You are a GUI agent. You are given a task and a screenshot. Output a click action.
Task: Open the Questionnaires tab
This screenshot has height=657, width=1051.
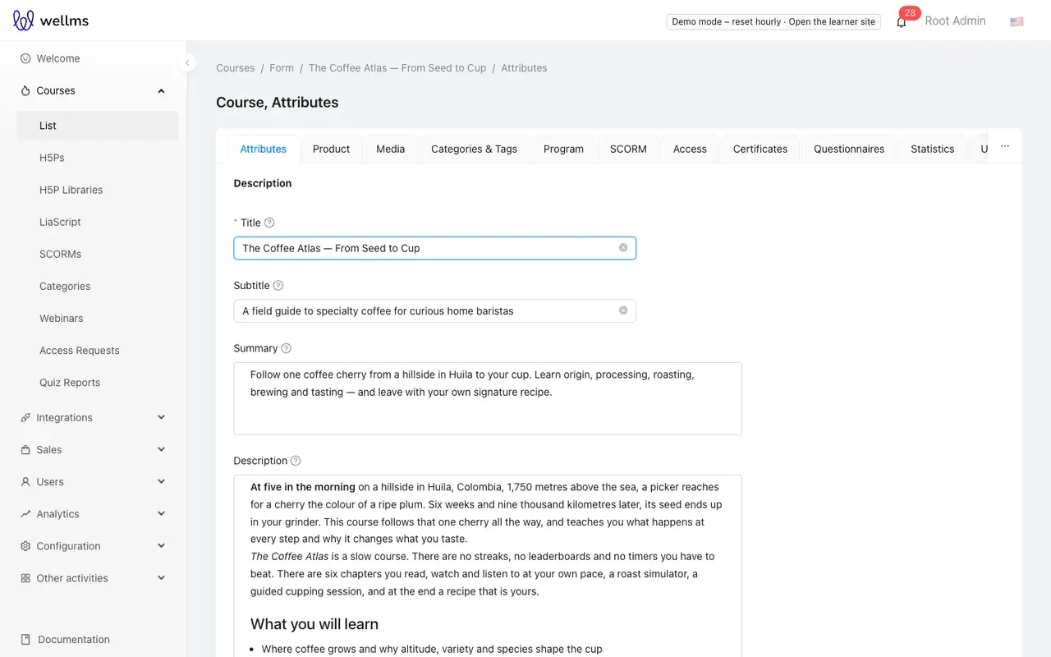849,149
